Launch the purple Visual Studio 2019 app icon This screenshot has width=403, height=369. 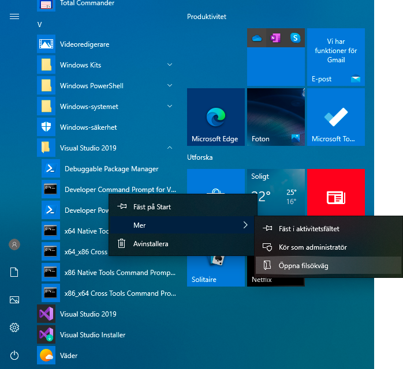46,314
